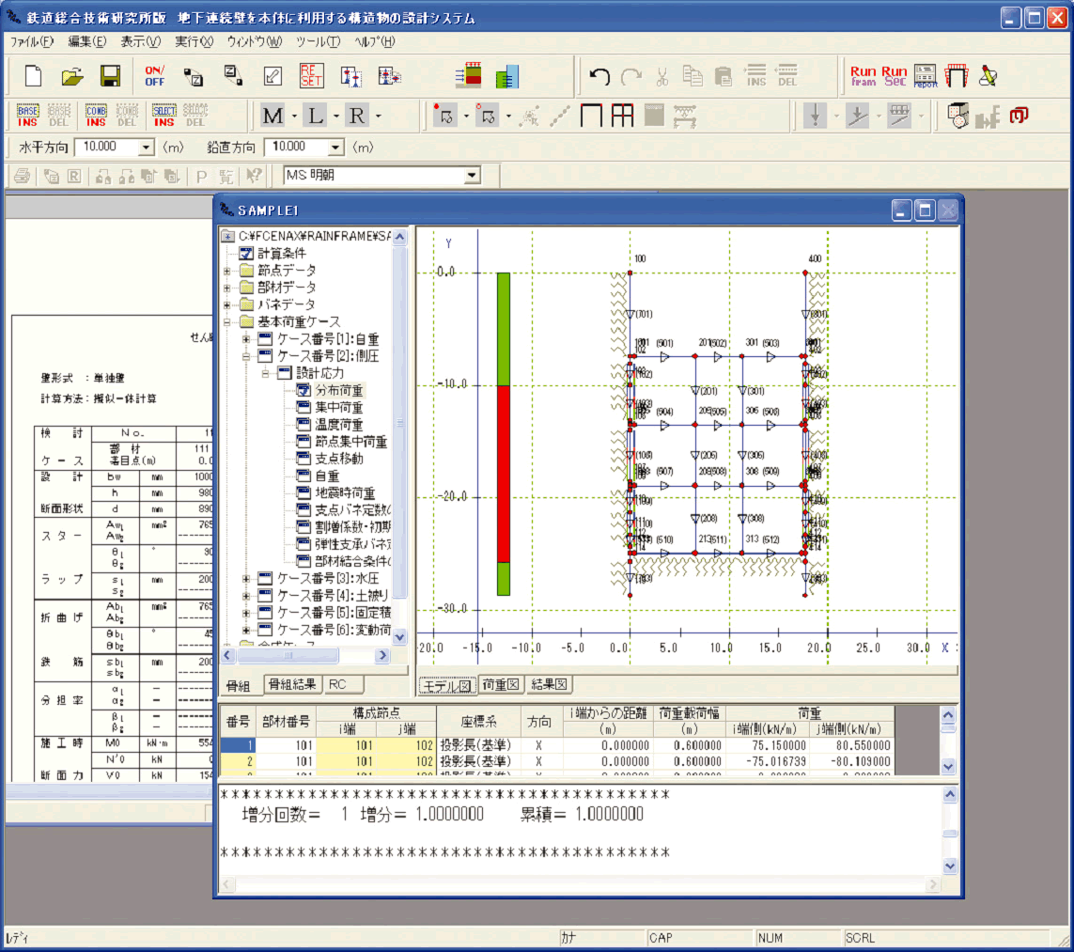Open the 表示(V) menu
Image resolution: width=1074 pixels, height=952 pixels.
pos(140,41)
